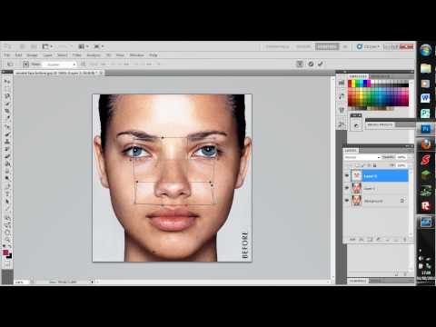Viewport: 436px width, 327px height.
Task: Click the zoom percentage field in status bar
Action: tap(21, 282)
